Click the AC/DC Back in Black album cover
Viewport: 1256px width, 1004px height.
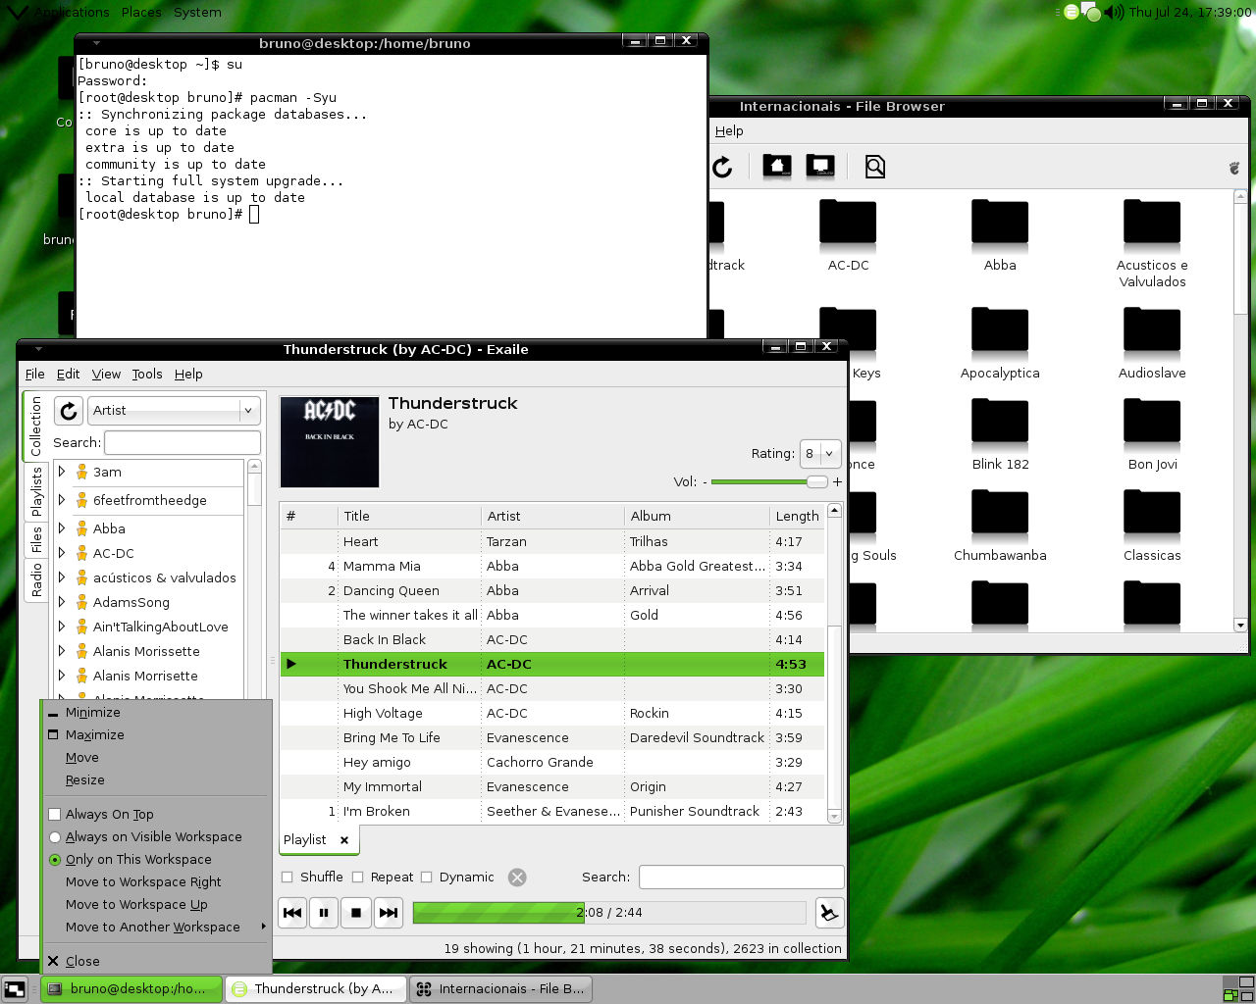tap(330, 441)
